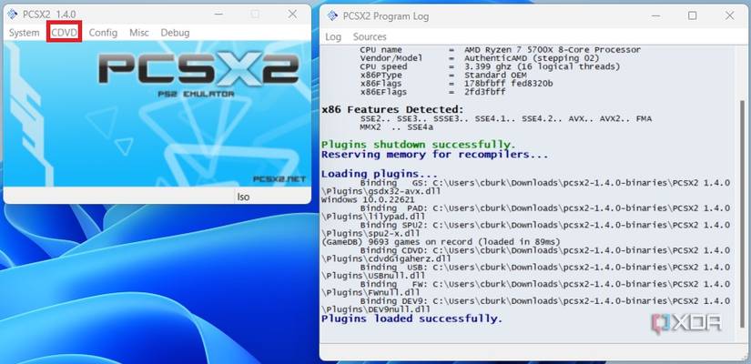Open the Config menu
This screenshot has width=751, height=364.
coord(103,33)
